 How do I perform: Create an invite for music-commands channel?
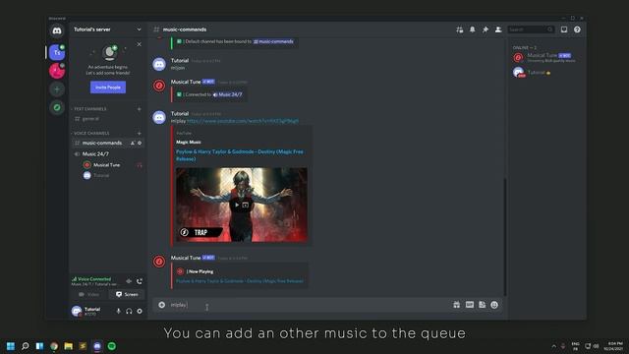pyautogui.click(x=133, y=143)
